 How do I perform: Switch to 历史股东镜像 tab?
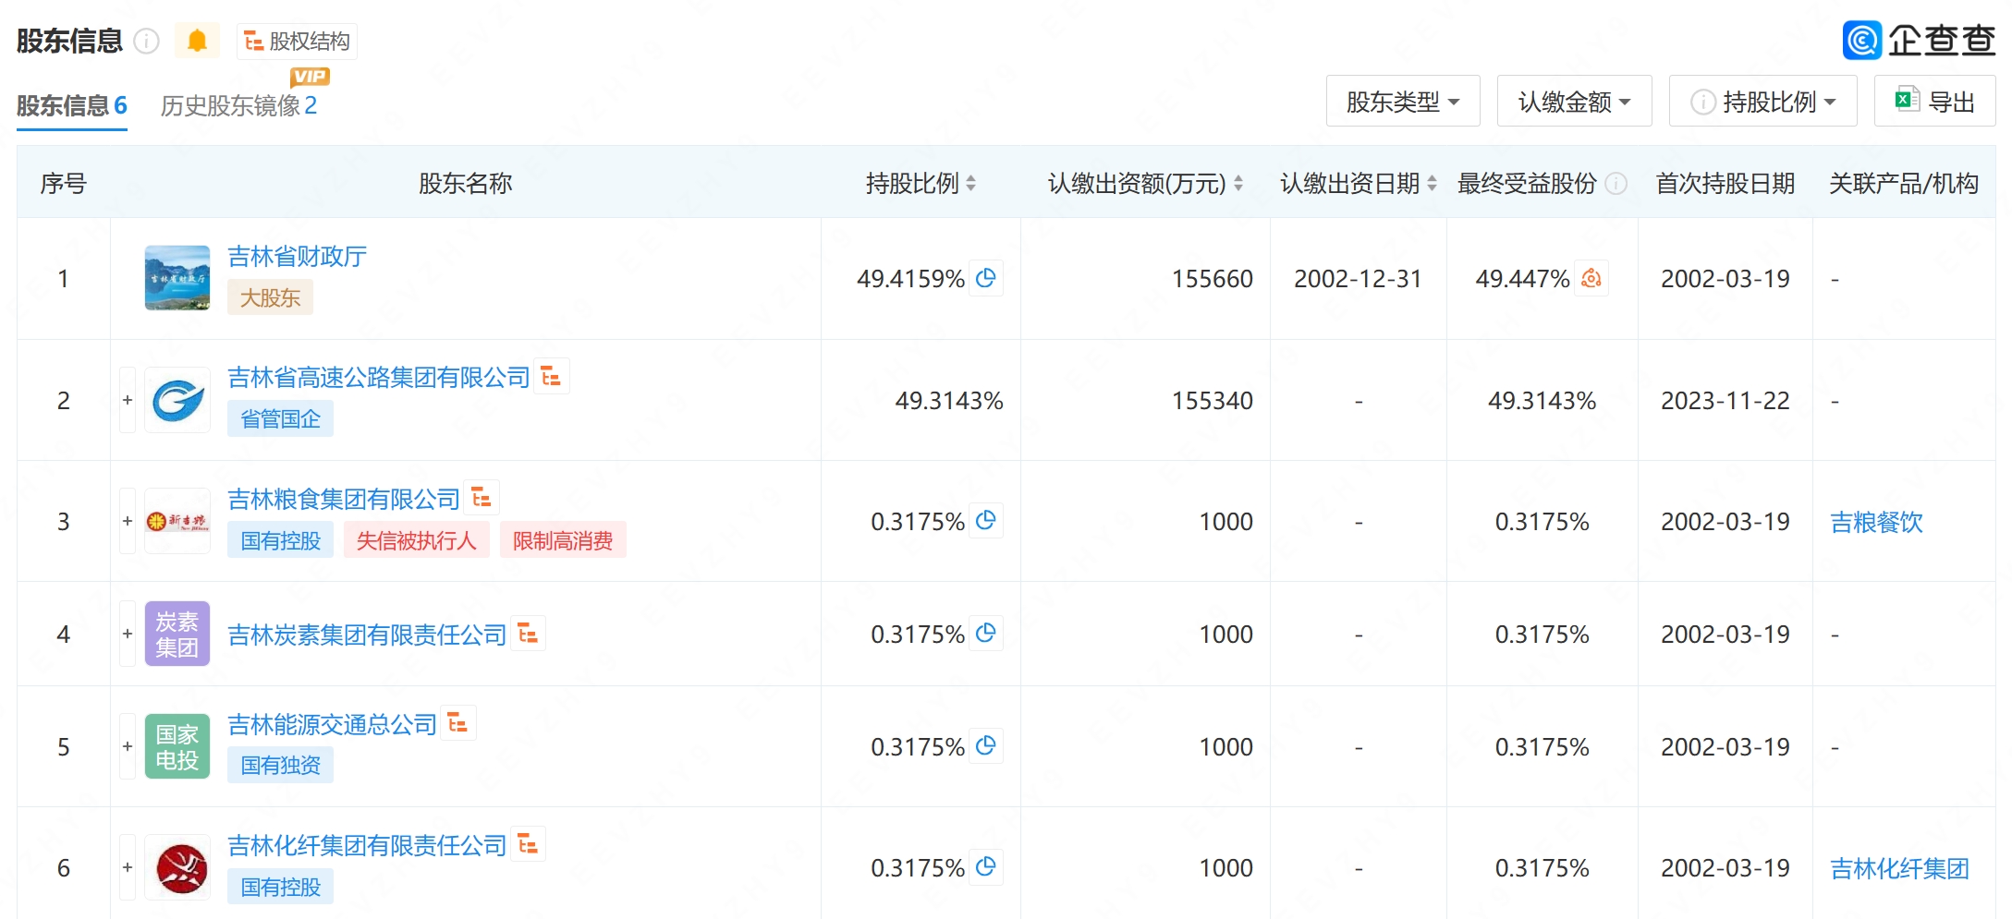238,106
